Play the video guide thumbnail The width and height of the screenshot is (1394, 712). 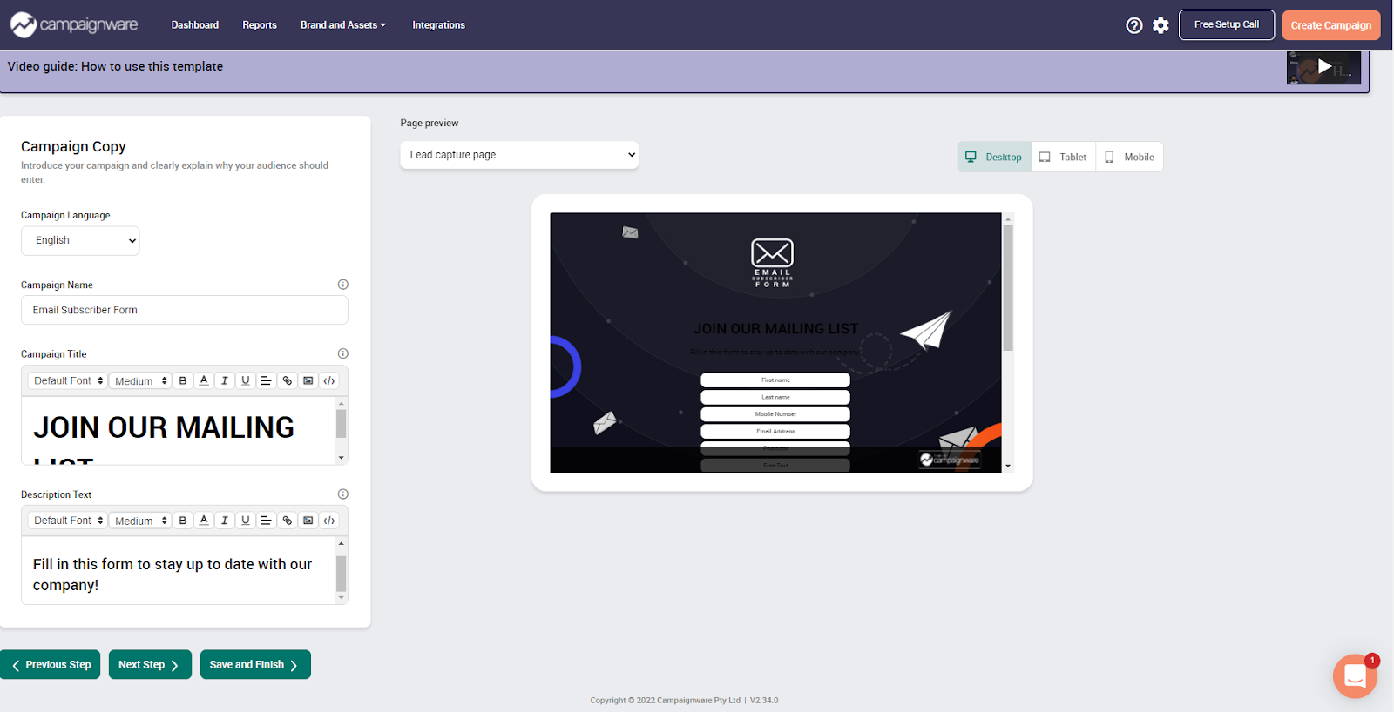coord(1323,67)
